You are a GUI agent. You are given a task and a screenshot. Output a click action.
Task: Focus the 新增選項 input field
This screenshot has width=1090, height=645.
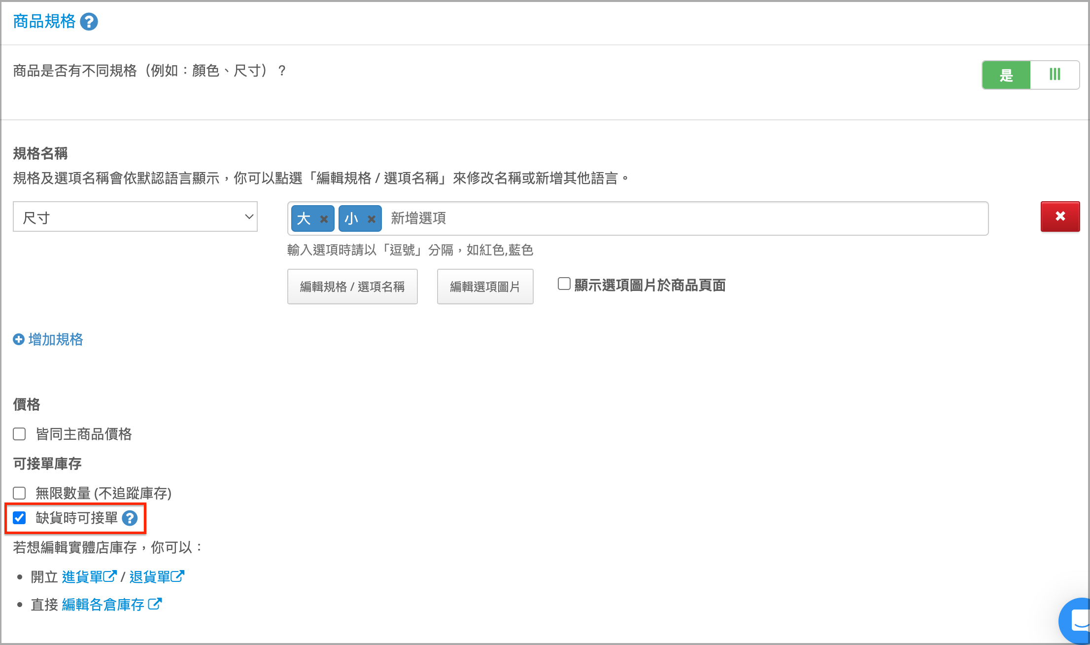point(685,218)
